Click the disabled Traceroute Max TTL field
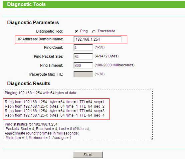The image size is (185, 159). coord(83,74)
